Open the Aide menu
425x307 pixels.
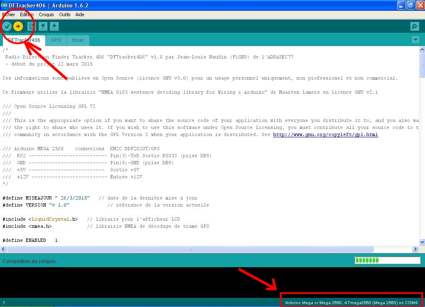(80, 15)
